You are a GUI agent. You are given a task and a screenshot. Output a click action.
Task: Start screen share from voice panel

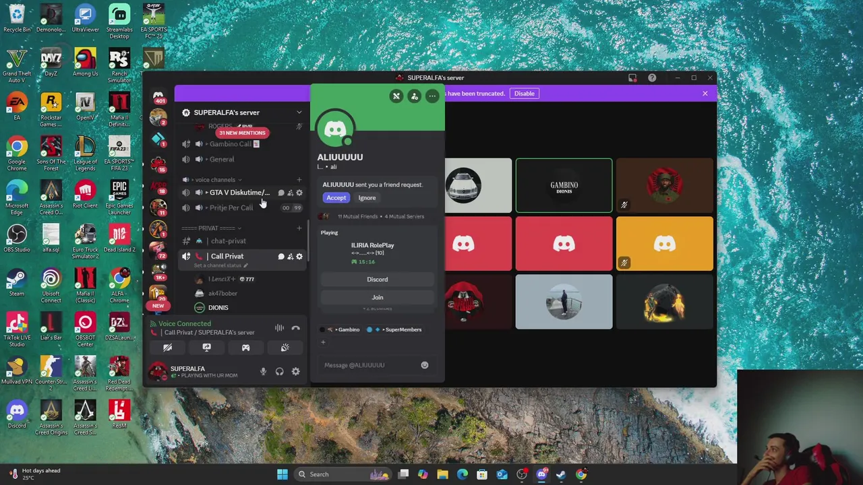[206, 348]
